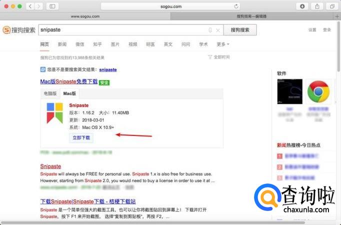
Task: Toggle the Safari sidebar button
Action: (52, 6)
